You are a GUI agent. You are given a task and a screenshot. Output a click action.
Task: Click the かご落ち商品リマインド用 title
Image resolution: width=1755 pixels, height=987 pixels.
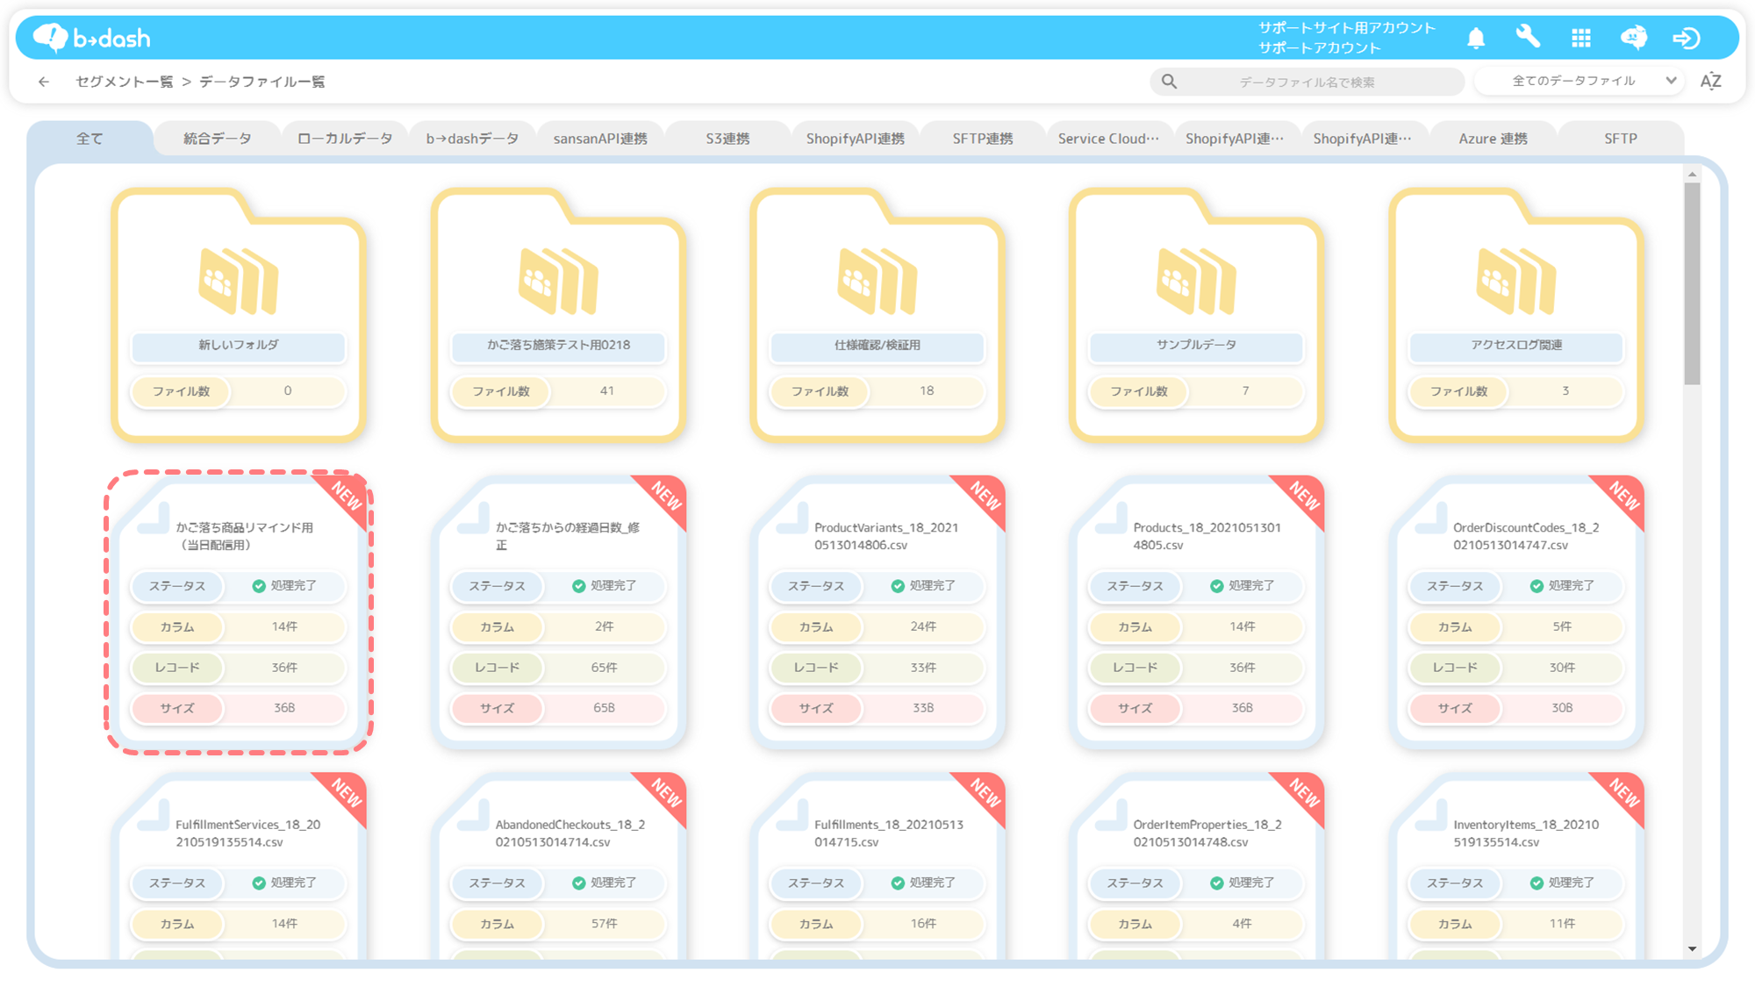245,536
